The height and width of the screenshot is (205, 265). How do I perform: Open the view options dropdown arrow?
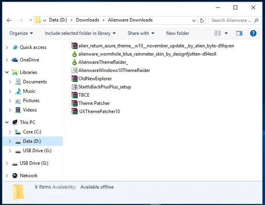pos(226,33)
